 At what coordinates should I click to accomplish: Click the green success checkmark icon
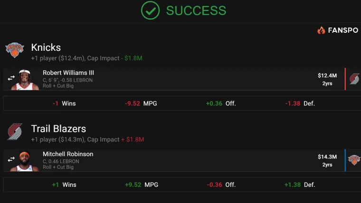150,10
